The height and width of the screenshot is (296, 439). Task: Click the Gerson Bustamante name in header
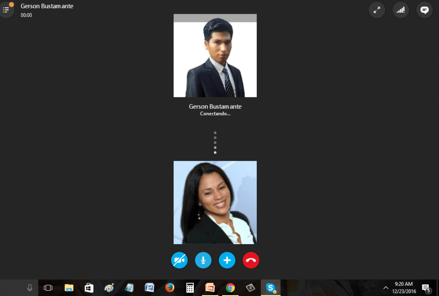47,6
